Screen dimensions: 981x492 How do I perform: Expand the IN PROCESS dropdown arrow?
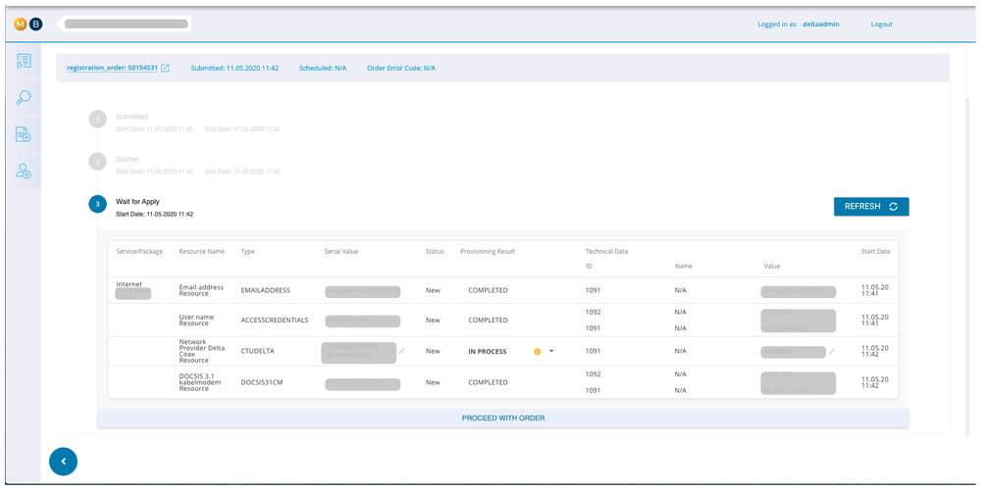coord(551,351)
